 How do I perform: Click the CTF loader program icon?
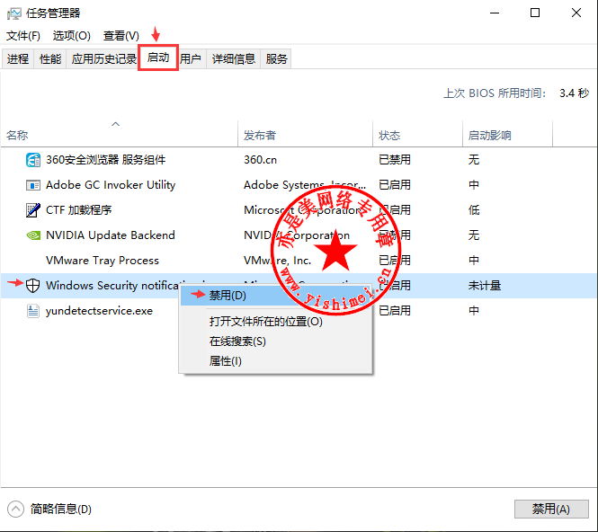click(33, 210)
